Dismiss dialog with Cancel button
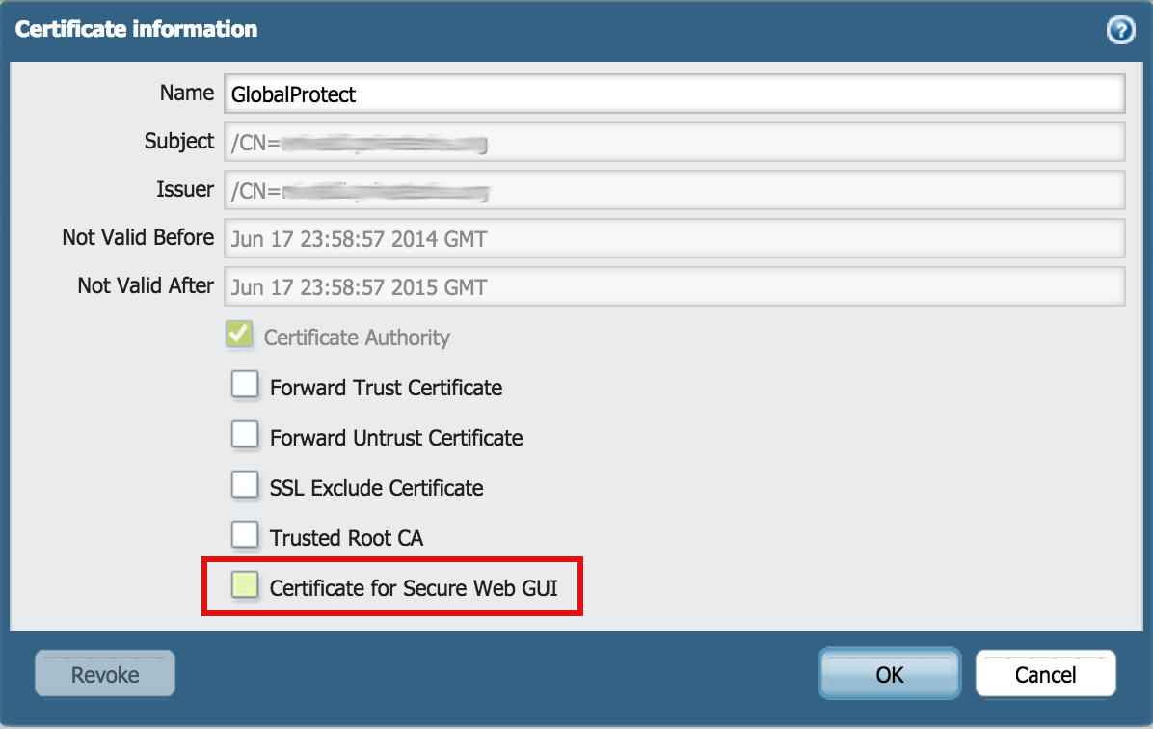1153x729 pixels. coord(1046,673)
